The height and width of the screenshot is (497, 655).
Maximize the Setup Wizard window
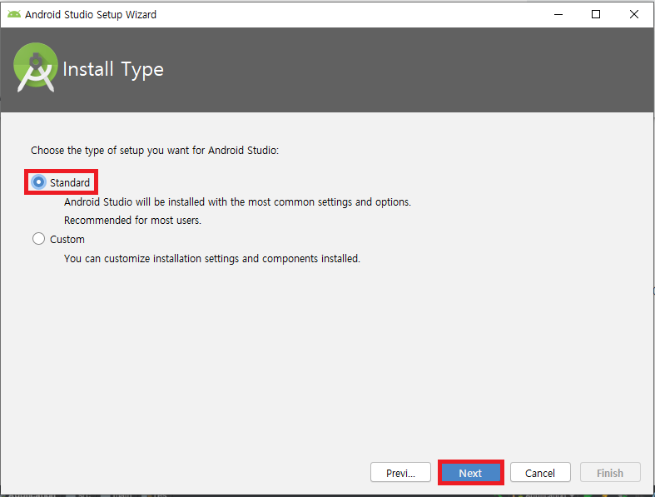(x=596, y=14)
